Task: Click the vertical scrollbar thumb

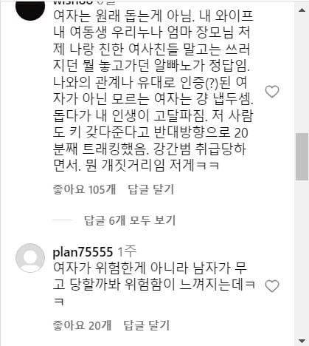Action: click(x=302, y=157)
